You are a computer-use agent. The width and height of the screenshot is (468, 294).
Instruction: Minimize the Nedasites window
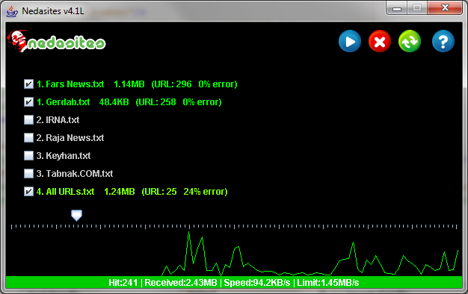(x=397, y=8)
